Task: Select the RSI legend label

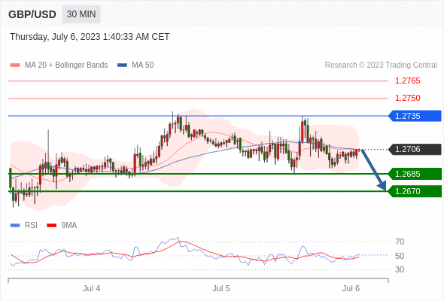Action: [31, 226]
